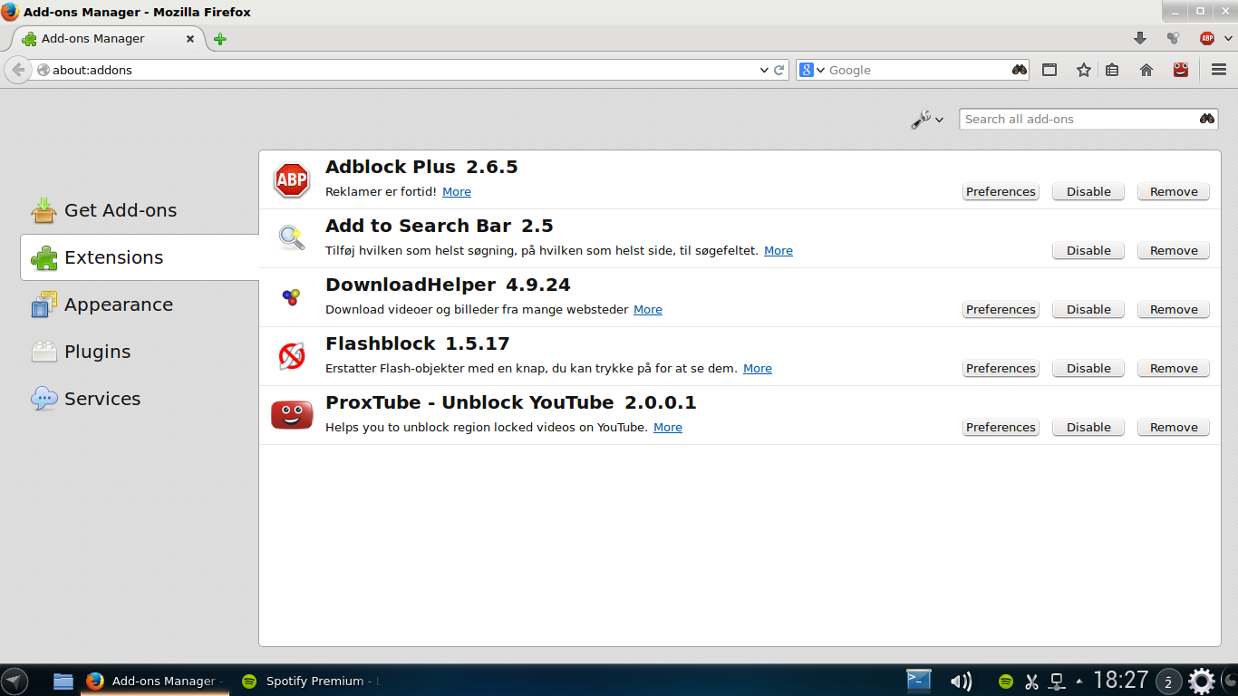1238x696 pixels.
Task: Click the ProxTube red smiley icon in list
Action: [292, 415]
